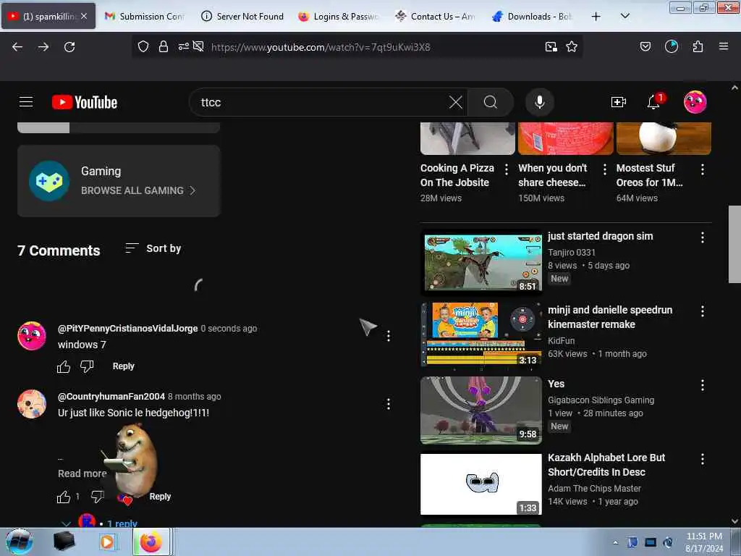Image resolution: width=741 pixels, height=556 pixels.
Task: Go forward with the browser forward arrow
Action: point(43,47)
